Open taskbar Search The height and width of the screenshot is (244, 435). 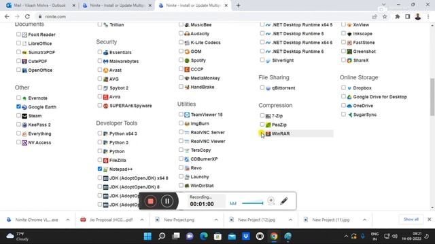[x=162, y=237]
